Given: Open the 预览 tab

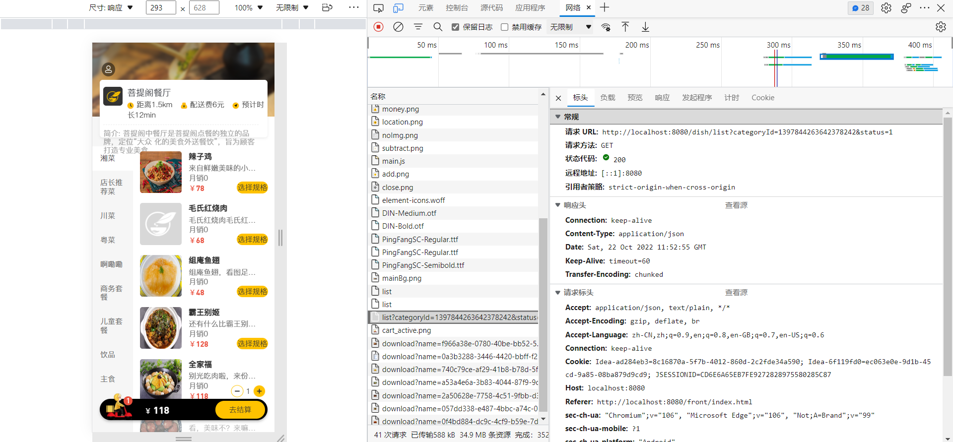Looking at the screenshot, I should [635, 98].
